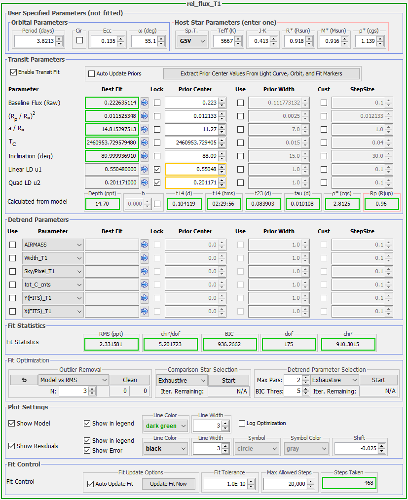Click the blue arrow icon for Tc row
Screen dimensions: 408x500
point(145,143)
